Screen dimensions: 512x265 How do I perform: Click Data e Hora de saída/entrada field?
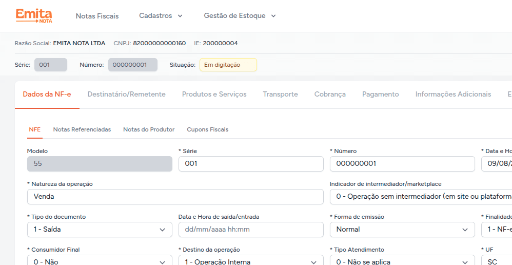pyautogui.click(x=250, y=230)
